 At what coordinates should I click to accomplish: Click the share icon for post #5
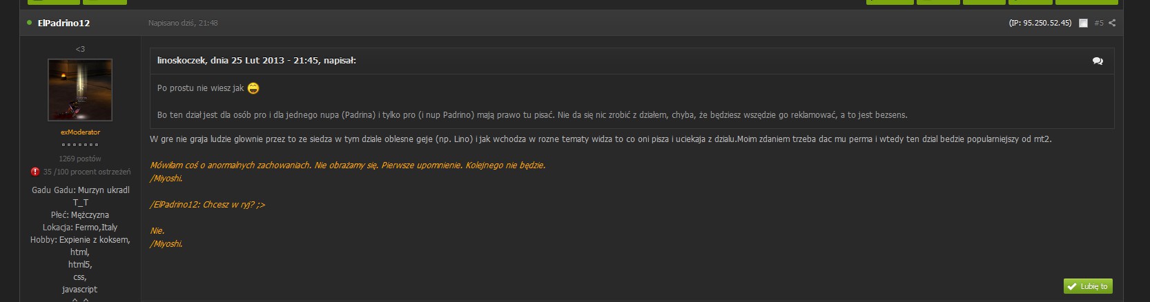[x=1112, y=23]
